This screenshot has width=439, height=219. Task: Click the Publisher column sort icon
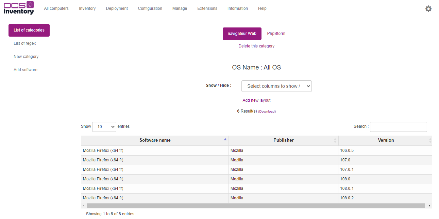[x=335, y=140]
